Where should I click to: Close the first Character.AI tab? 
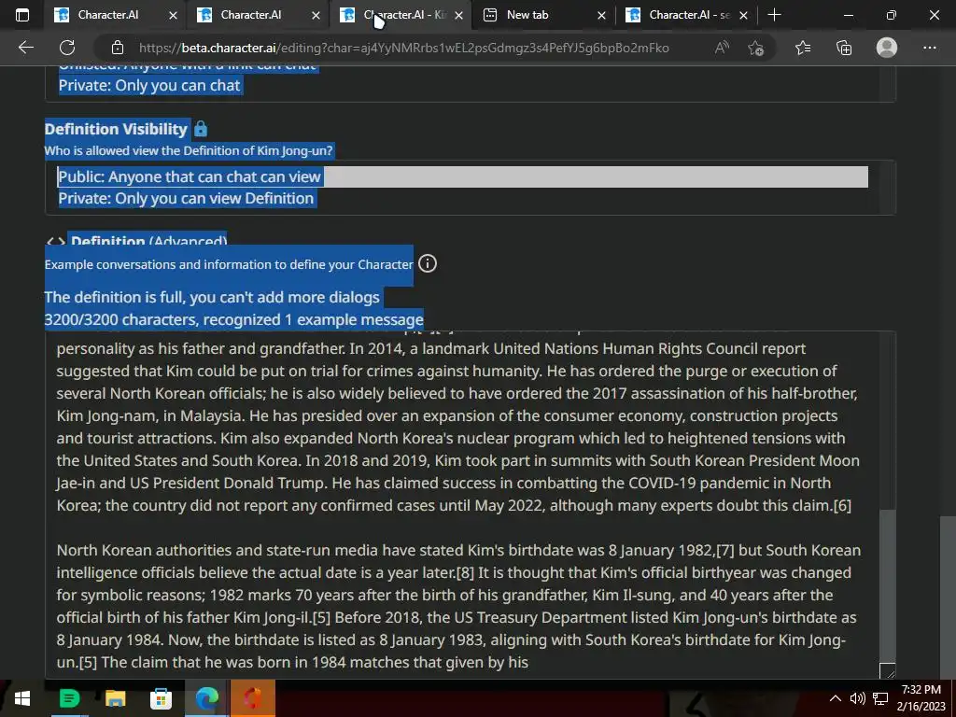coord(173,16)
